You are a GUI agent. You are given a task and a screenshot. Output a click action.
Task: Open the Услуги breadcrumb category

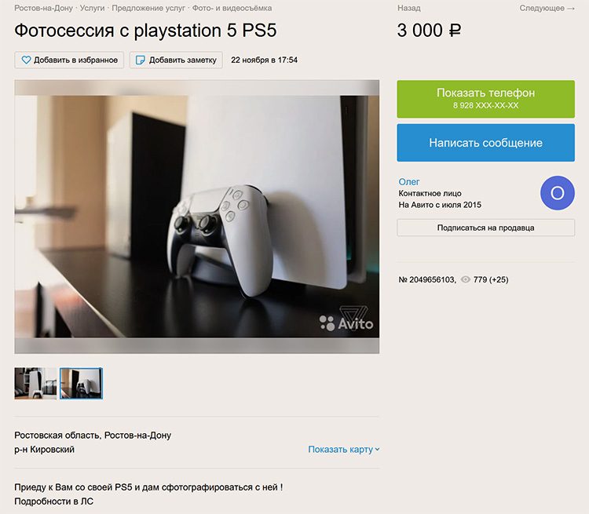[92, 8]
